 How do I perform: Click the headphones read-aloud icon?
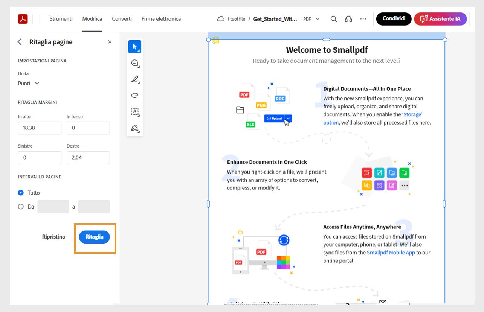tap(348, 19)
